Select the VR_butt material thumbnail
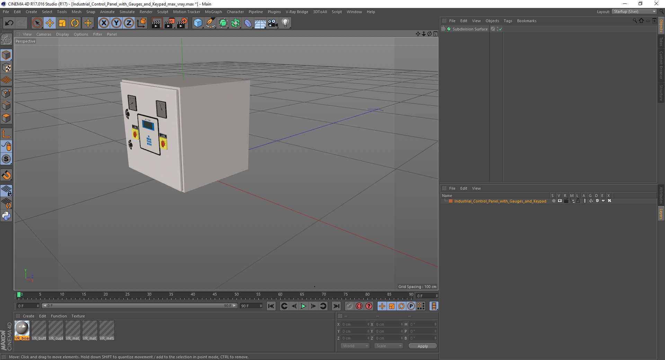 click(39, 330)
